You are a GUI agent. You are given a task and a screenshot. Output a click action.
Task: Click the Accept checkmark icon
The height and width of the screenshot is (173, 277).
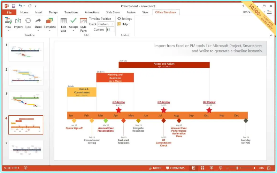[x=73, y=21]
